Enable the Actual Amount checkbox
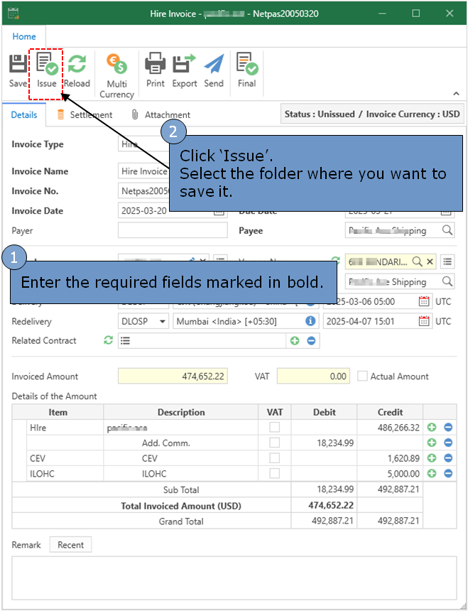This screenshot has width=468, height=611. [363, 377]
